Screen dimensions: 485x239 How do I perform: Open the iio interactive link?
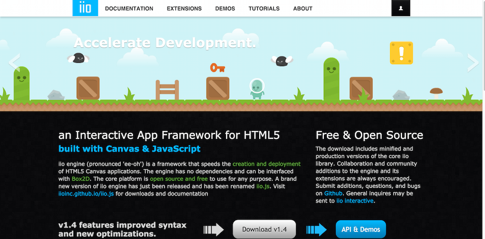pos(355,201)
